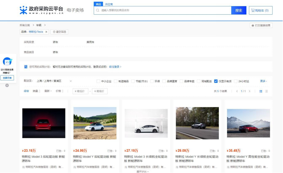Viewport: 283px width, 173px height.
Task: Tick the 制造精品 checkbox
Action: click(116, 81)
